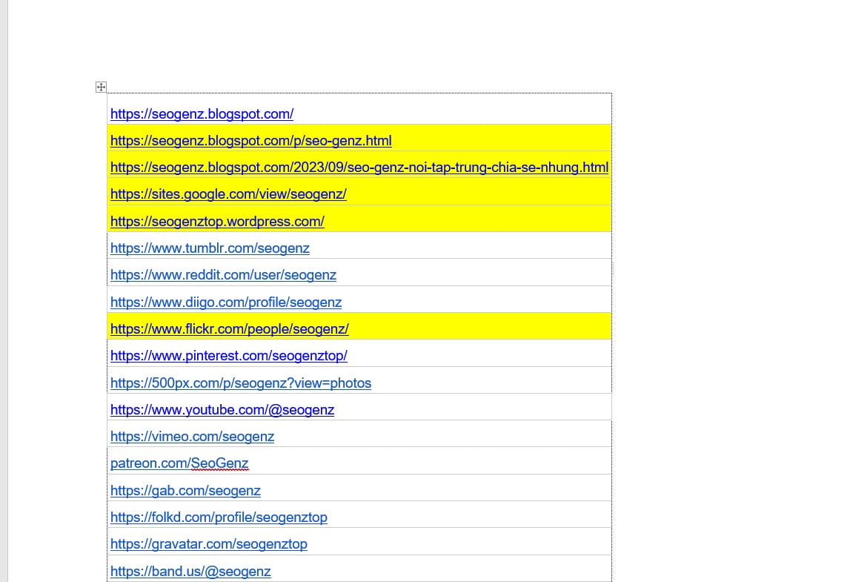The height and width of the screenshot is (582, 850).
Task: Open the gab.com/seogenz link
Action: point(185,491)
